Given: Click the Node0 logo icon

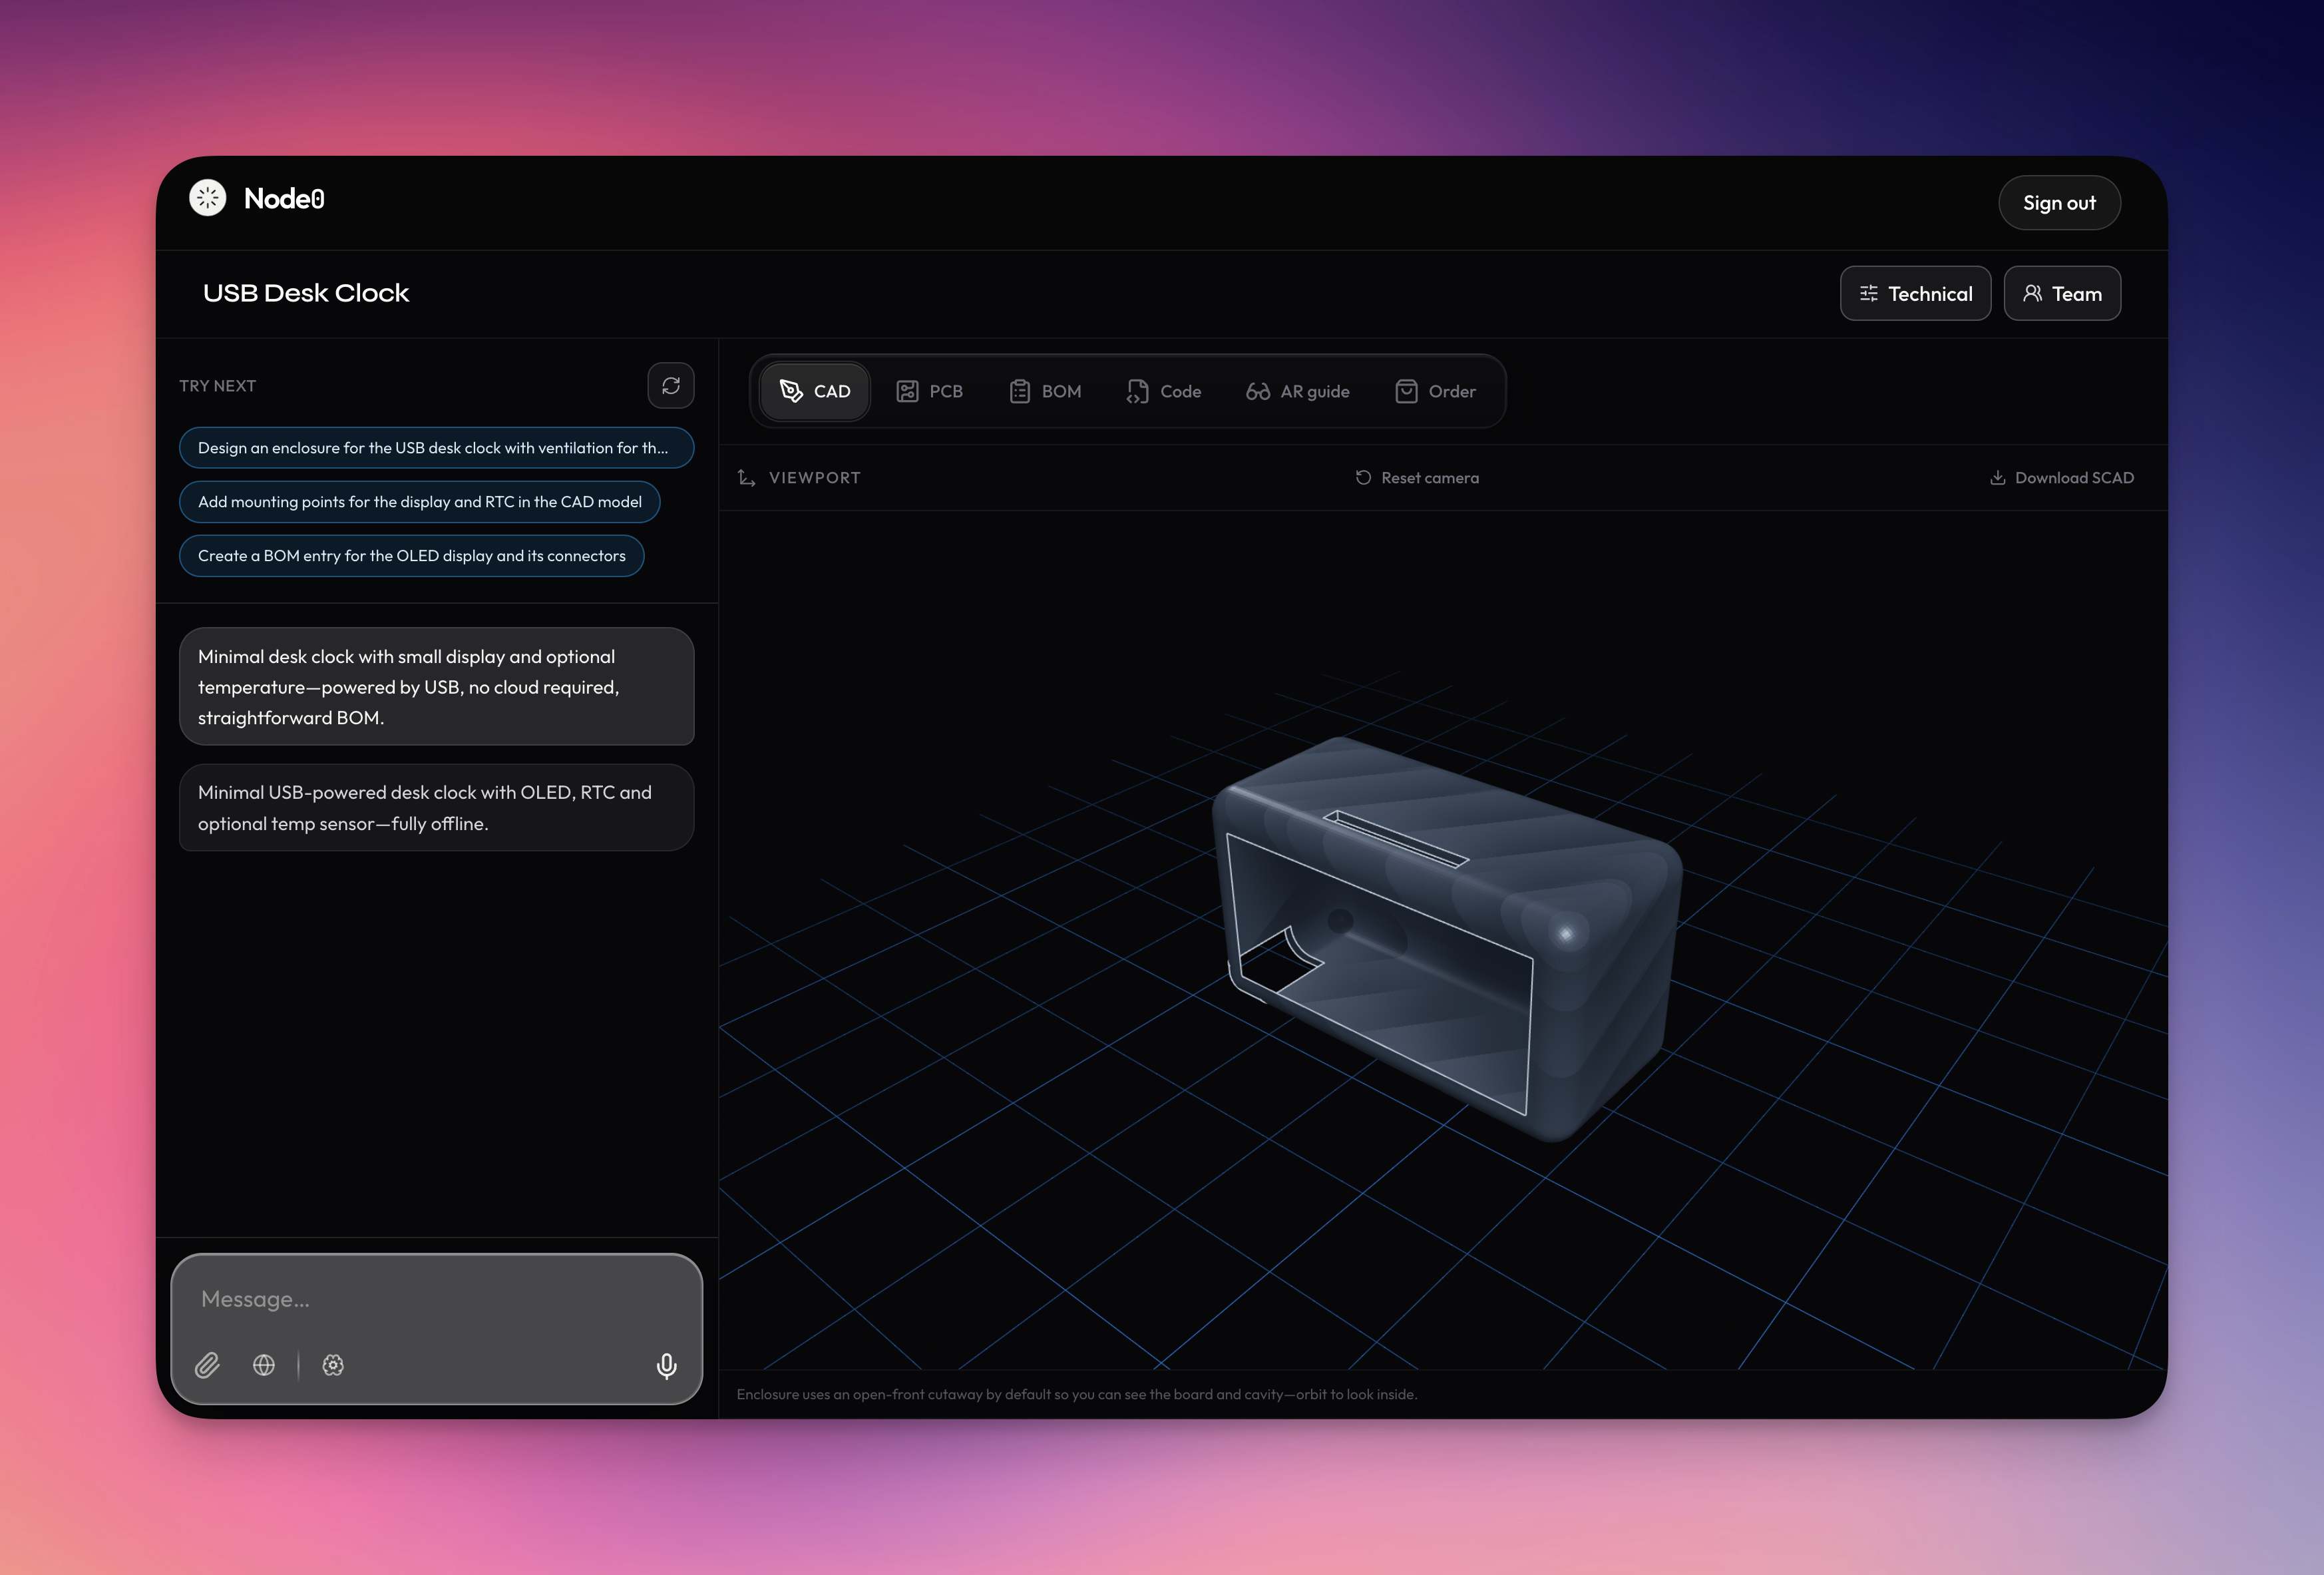Looking at the screenshot, I should point(208,198).
